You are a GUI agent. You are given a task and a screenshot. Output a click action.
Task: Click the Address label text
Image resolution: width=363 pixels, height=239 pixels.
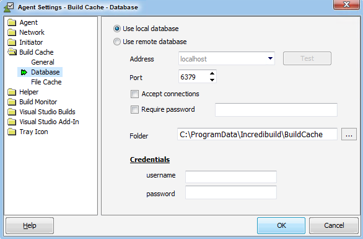142,59
